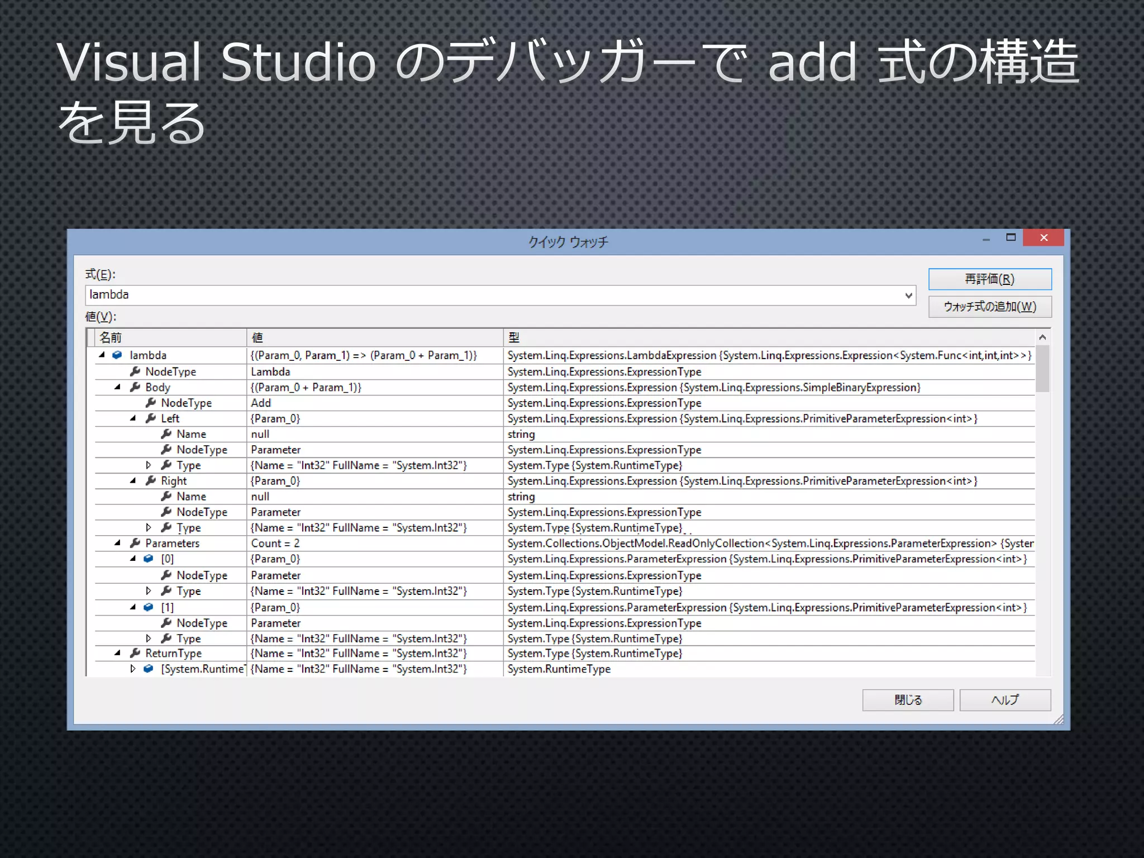Expand the [System.RuntimeType] node
This screenshot has width=1144, height=858.
click(133, 669)
